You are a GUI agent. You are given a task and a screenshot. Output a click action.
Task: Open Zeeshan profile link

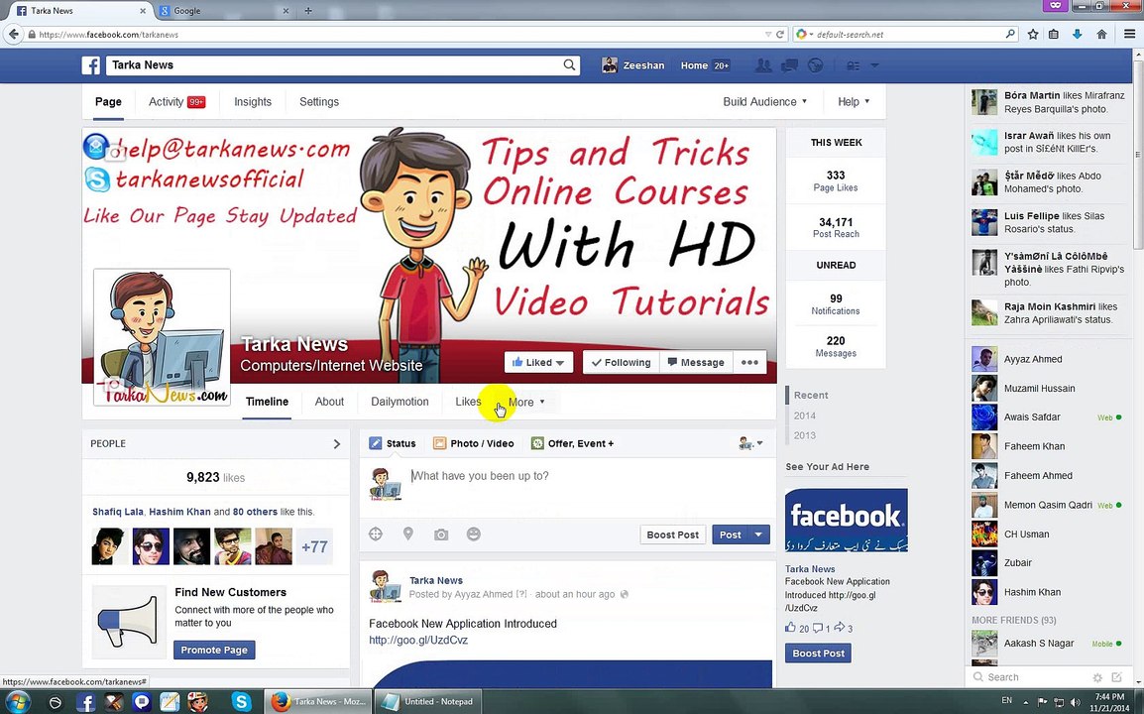[x=632, y=65]
